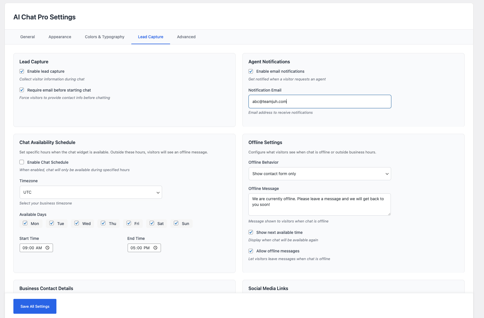Disable the Enable lead capture checkbox
Viewport: 484px width, 318px height.
coord(22,71)
